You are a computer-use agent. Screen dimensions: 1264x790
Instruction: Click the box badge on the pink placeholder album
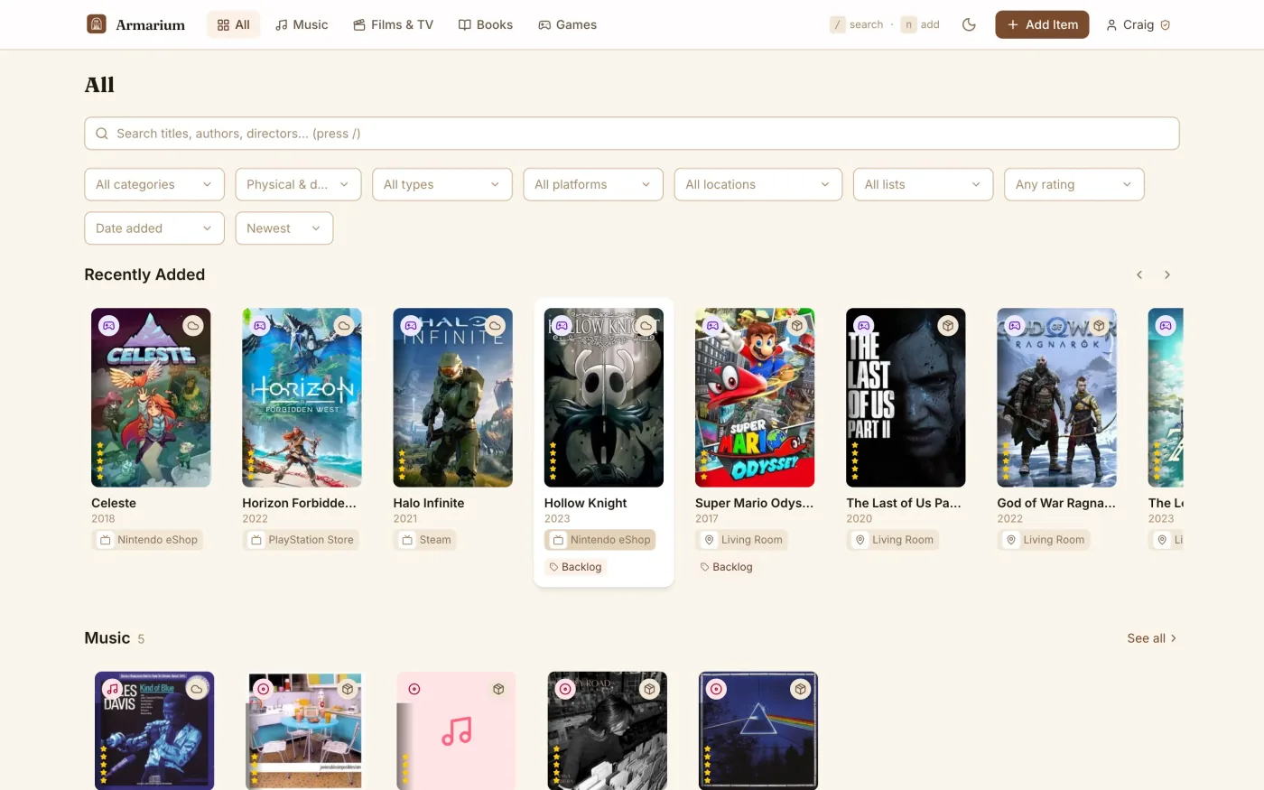click(498, 689)
